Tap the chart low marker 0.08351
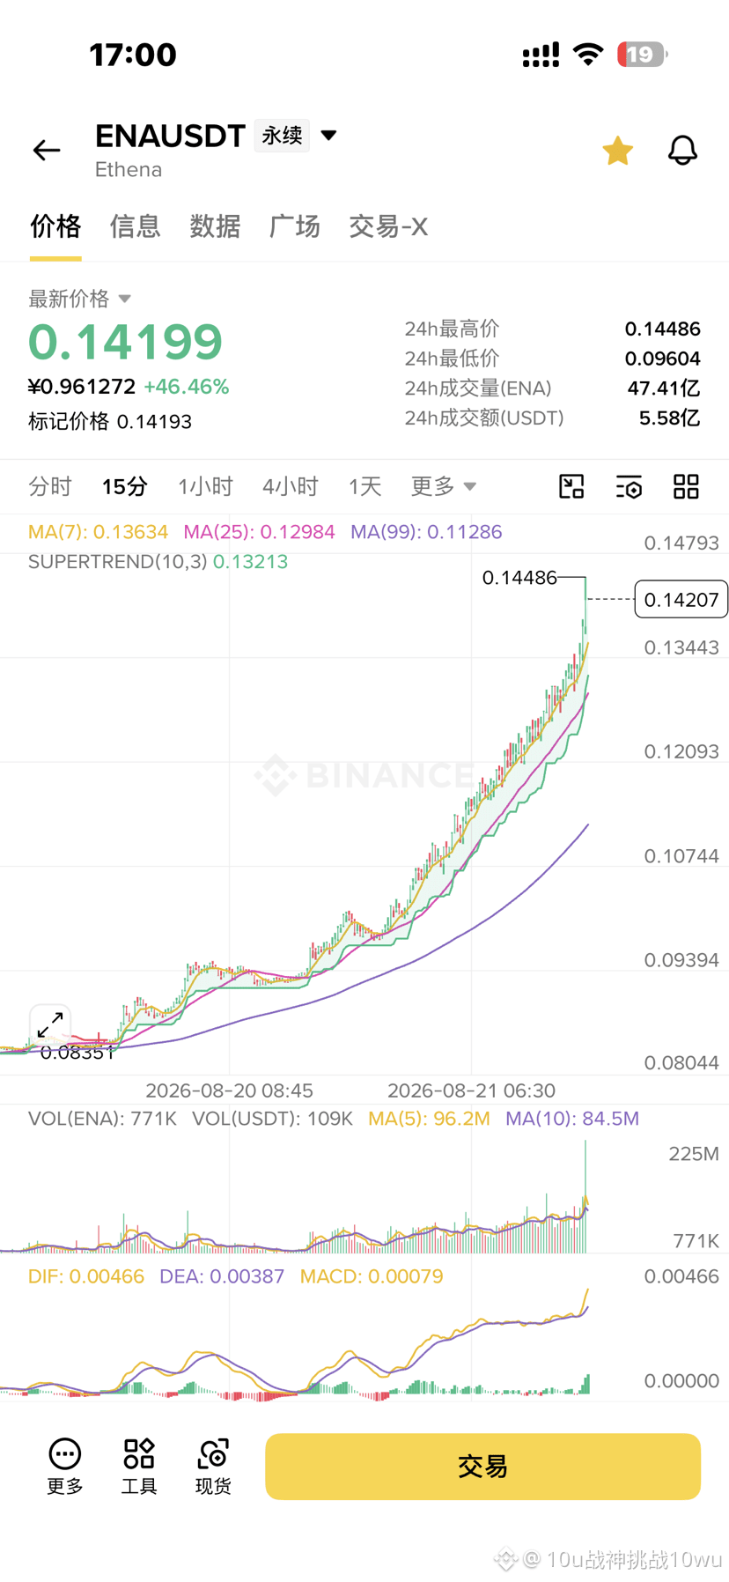Screen dimensions: 729x1582 click(77, 1053)
